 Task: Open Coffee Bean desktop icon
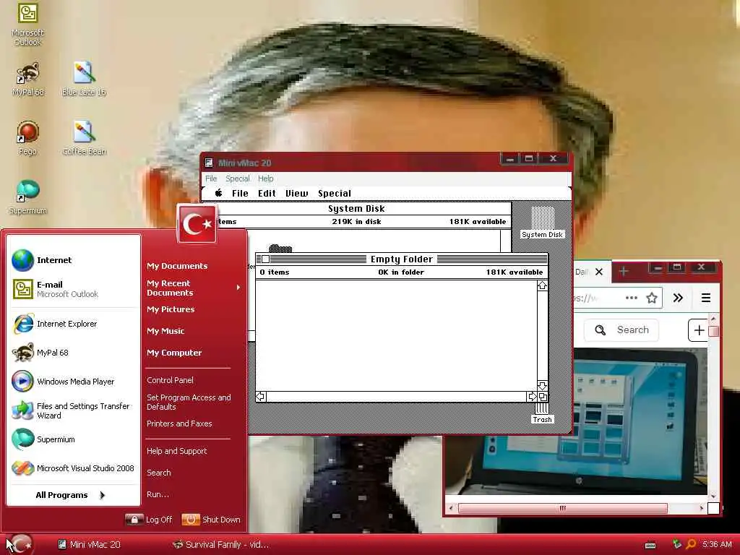coord(84,138)
